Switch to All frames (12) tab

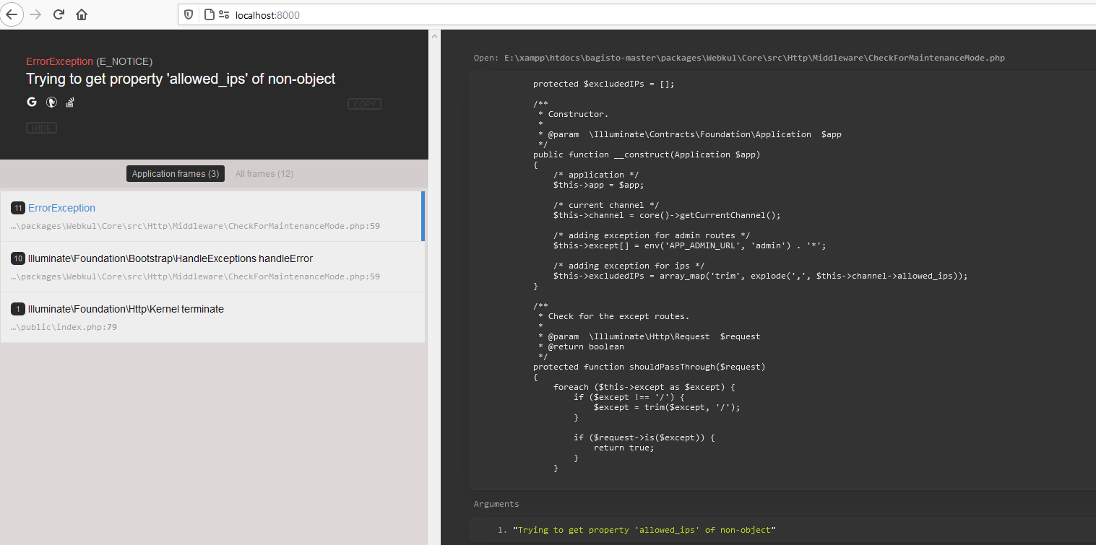point(264,174)
